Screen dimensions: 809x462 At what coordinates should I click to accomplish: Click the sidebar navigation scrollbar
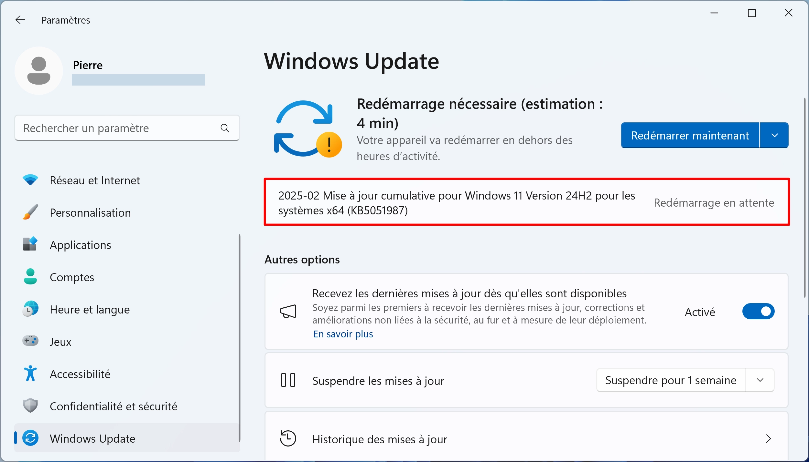(240, 338)
